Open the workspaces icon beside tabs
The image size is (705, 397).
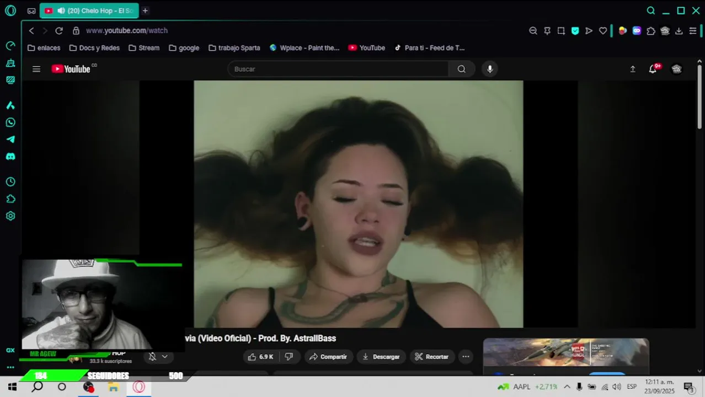pyautogui.click(x=31, y=10)
